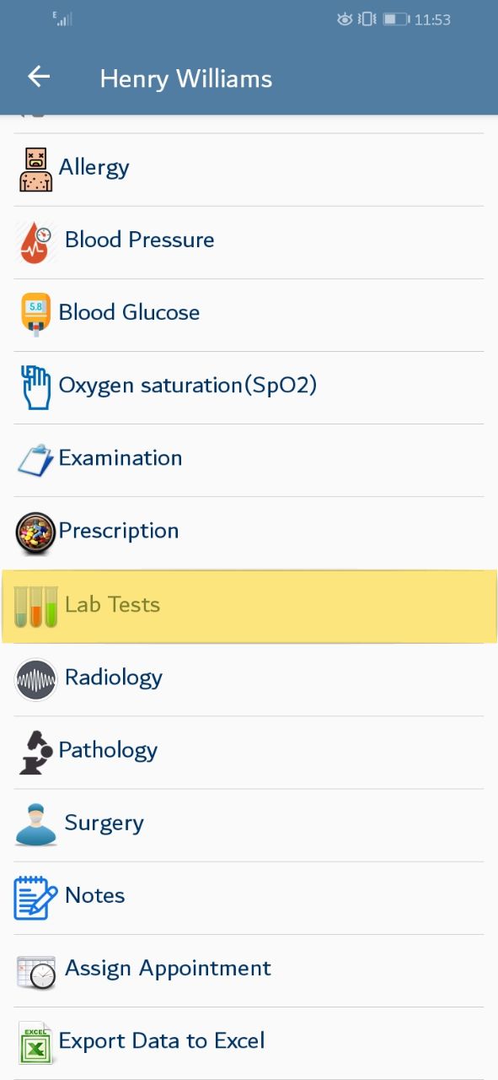Select the Lab Tests list item

pyautogui.click(x=249, y=606)
